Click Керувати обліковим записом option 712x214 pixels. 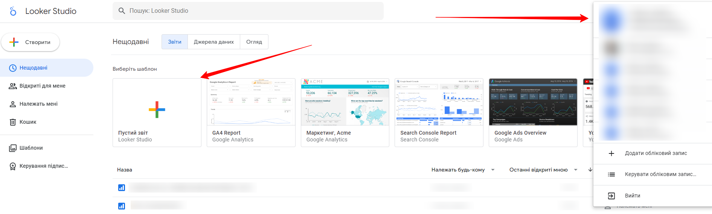click(x=653, y=175)
